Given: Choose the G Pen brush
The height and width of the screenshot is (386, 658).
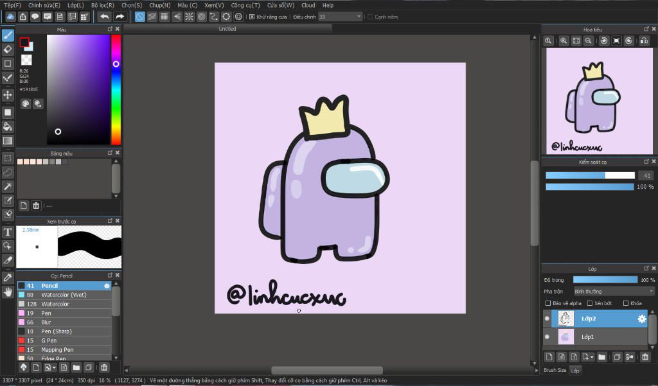Looking at the screenshot, I should 64,340.
